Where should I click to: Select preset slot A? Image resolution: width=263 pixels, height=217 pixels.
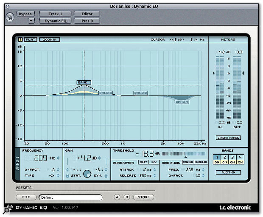point(117,197)
